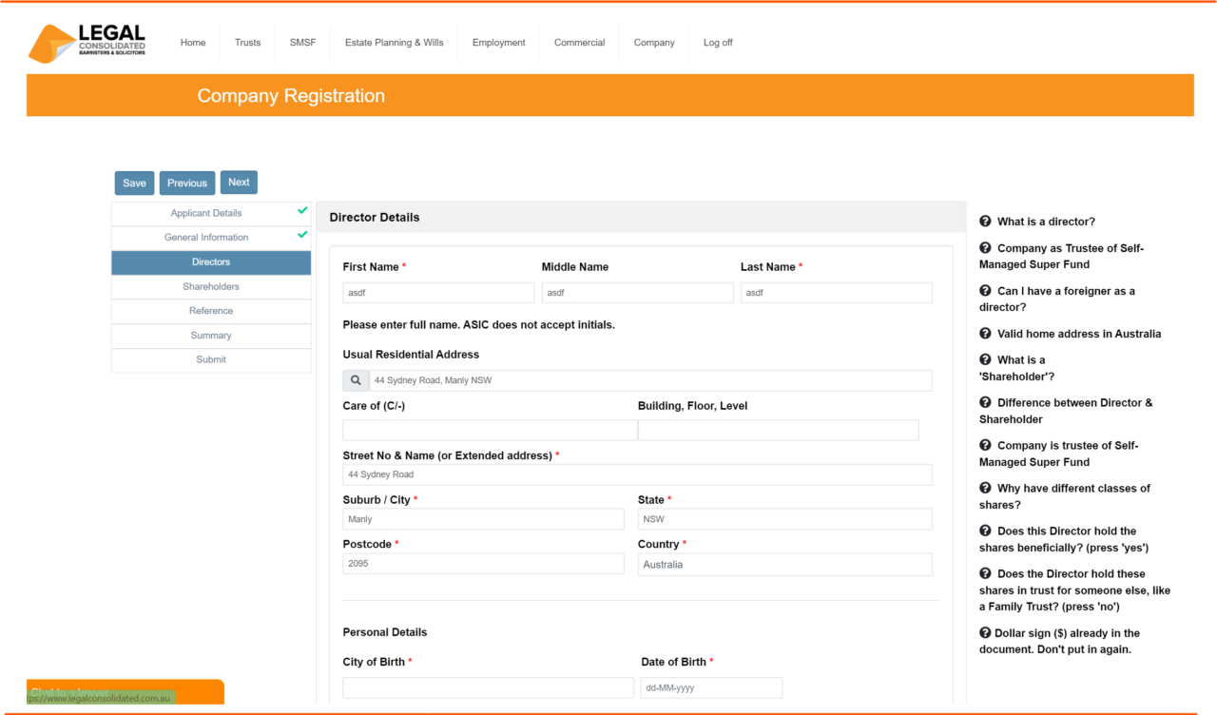
Task: Open help on Director versus Shareholder difference
Action: pyautogui.click(x=985, y=402)
